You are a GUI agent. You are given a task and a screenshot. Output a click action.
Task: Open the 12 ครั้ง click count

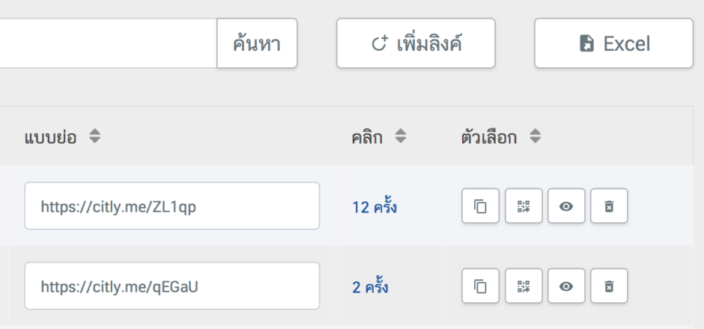pyautogui.click(x=374, y=207)
